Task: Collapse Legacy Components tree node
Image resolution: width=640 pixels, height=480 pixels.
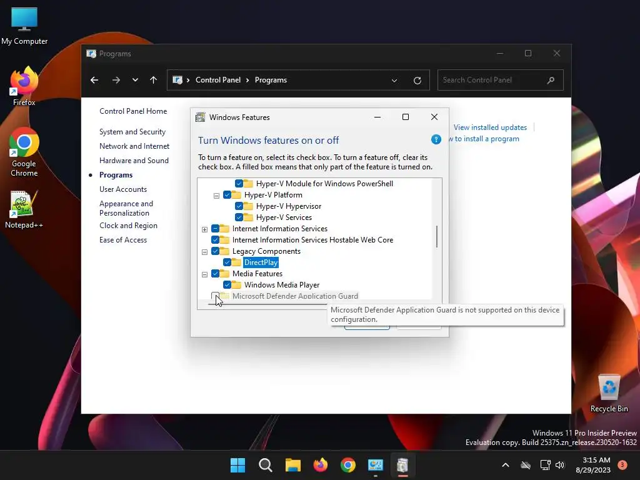Action: tap(204, 252)
